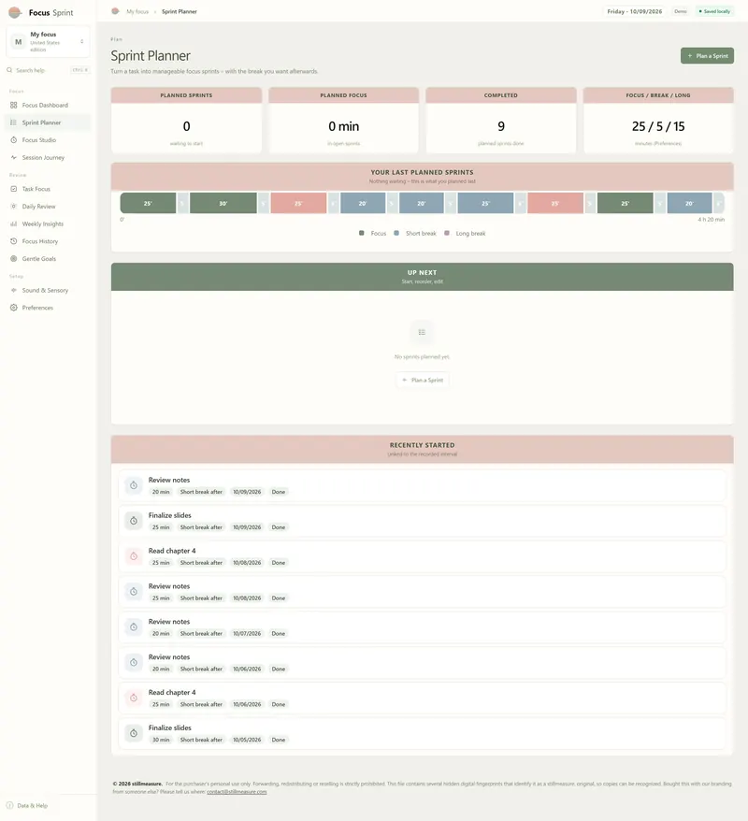748x821 pixels.
Task: Click the Weekly Insights bar chart icon
Action: 14,224
